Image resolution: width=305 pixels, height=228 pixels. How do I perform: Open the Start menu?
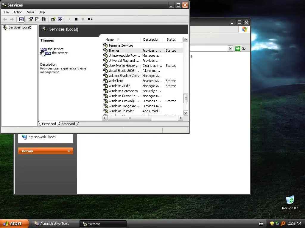[x=14, y=224]
